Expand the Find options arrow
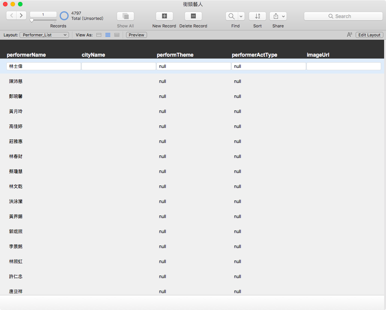The width and height of the screenshot is (386, 310). (241, 16)
